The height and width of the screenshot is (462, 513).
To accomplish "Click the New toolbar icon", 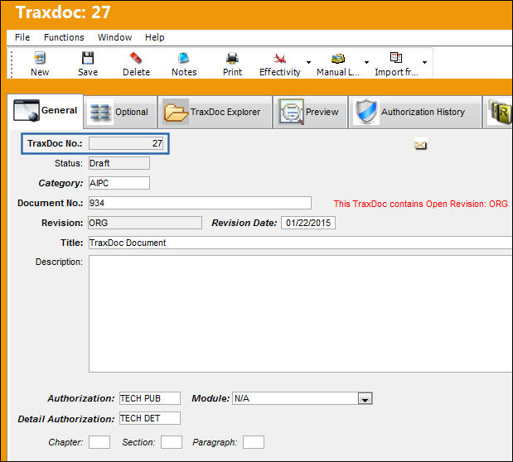I will 40,58.
